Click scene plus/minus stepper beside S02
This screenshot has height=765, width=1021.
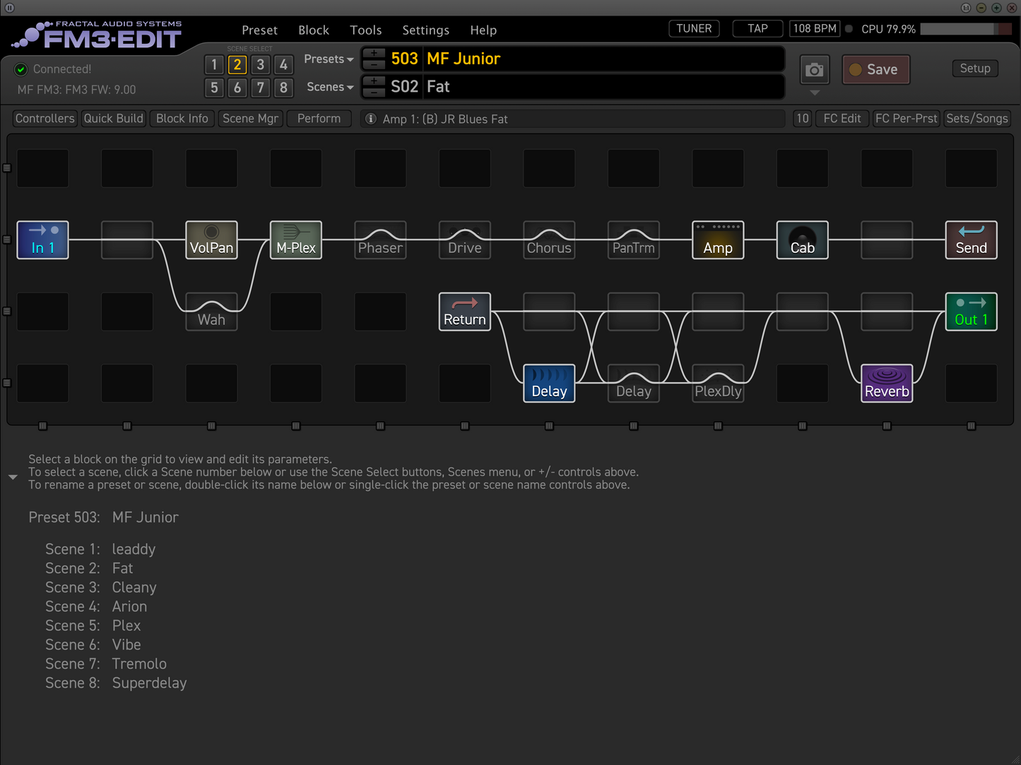374,87
